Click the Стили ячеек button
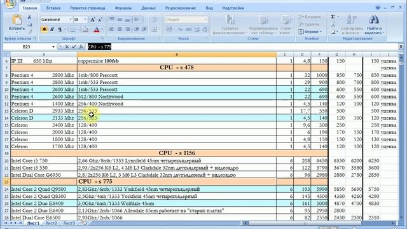 [x=286, y=25]
